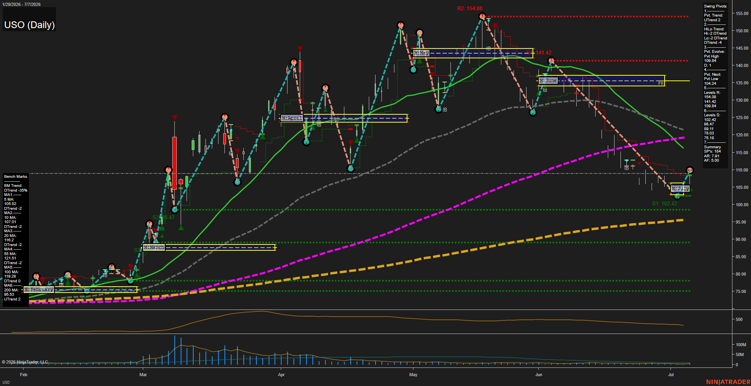
Task: Click the 78.03 support level value
Action: click(x=709, y=133)
